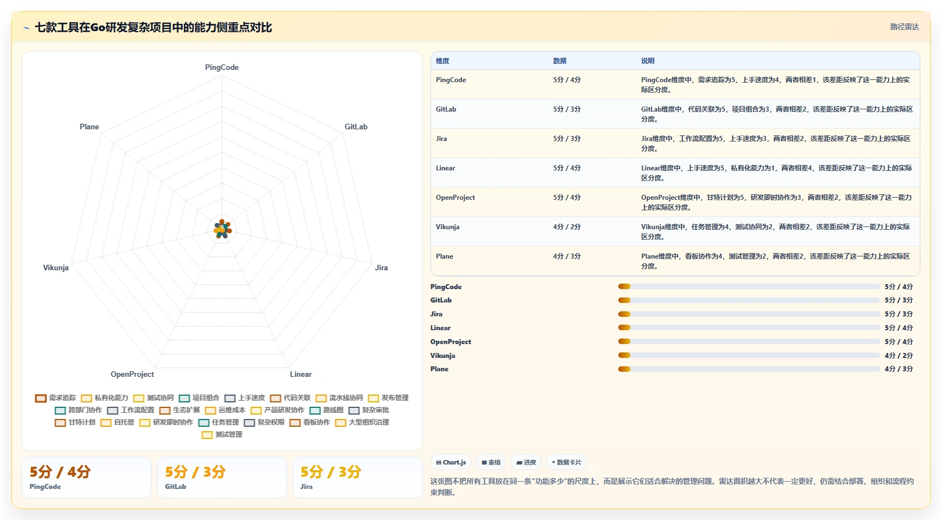
Task: Click the 路径雷达 label in the header
Action: coord(904,27)
